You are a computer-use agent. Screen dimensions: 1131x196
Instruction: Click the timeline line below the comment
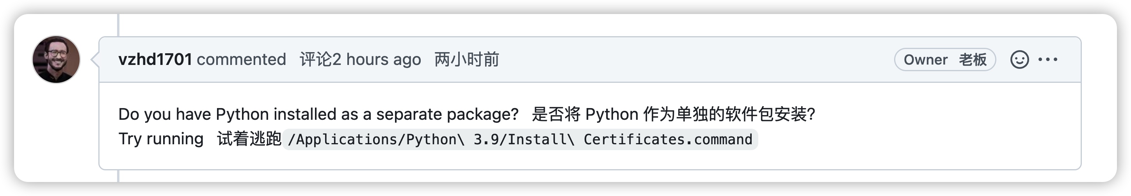(118, 176)
